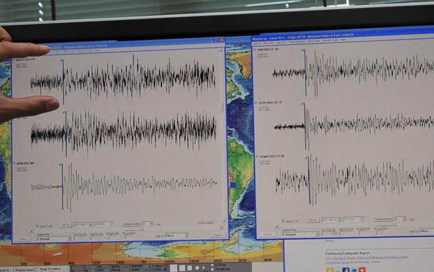Click the red plus share icon

[x=362, y=270]
